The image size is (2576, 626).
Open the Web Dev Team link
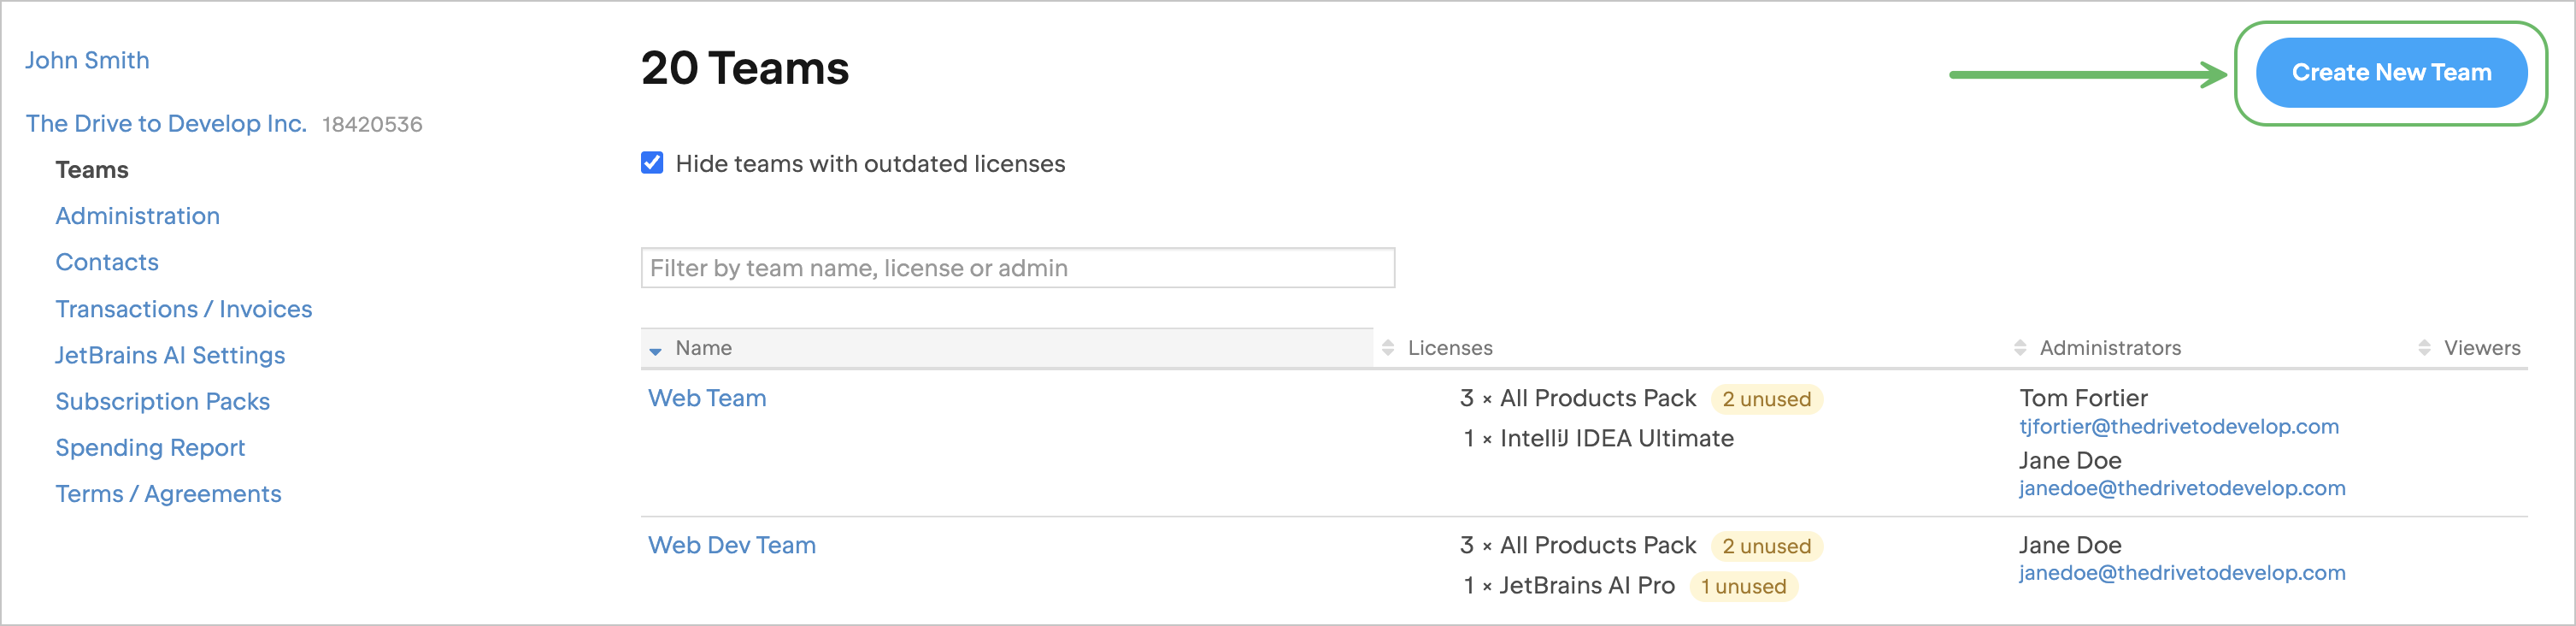pos(731,545)
